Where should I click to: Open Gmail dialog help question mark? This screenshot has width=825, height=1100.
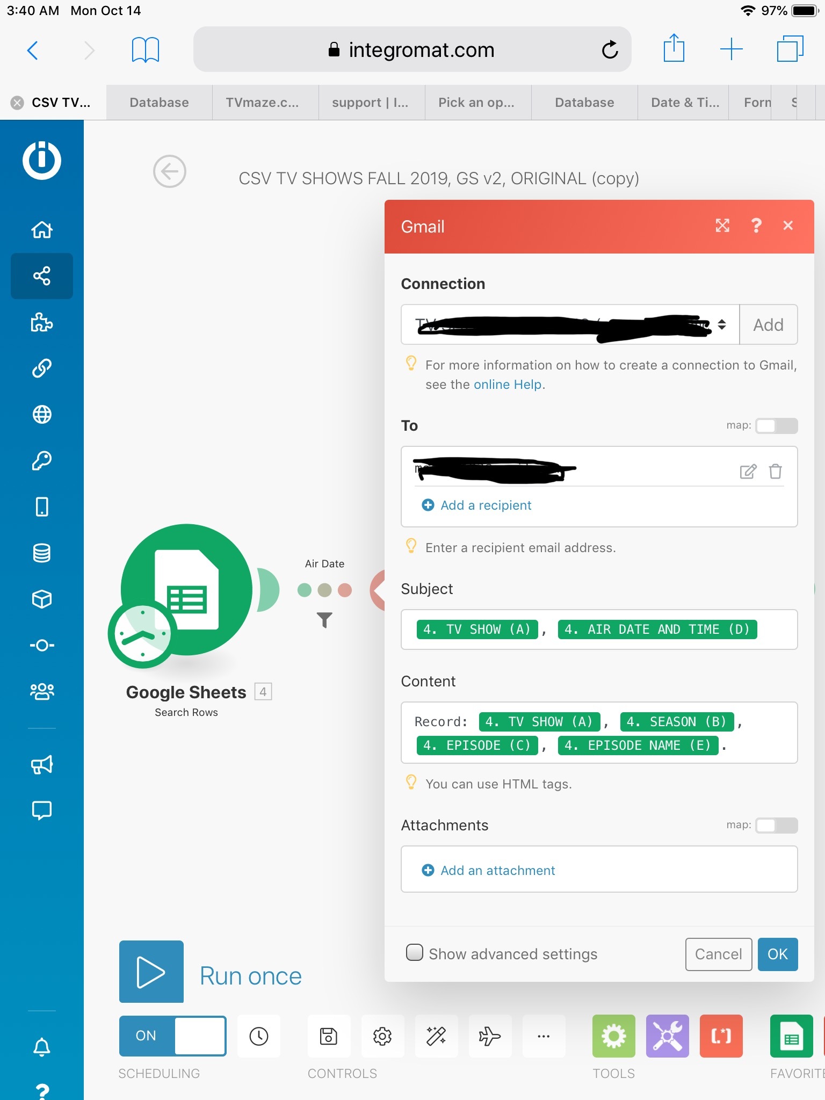tap(756, 226)
